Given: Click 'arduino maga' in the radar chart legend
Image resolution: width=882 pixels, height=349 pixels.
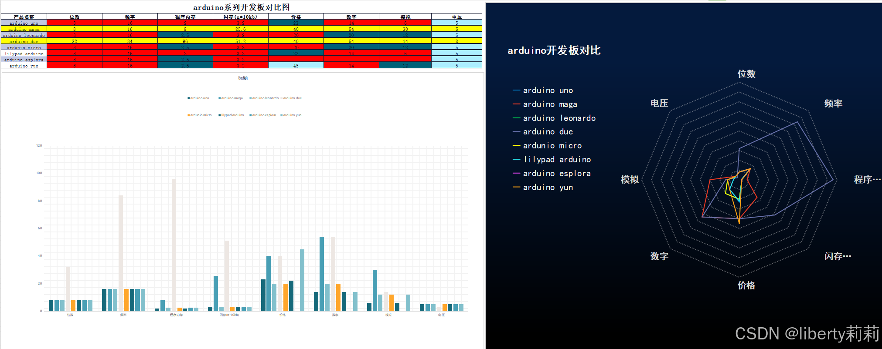Looking at the screenshot, I should pyautogui.click(x=545, y=104).
